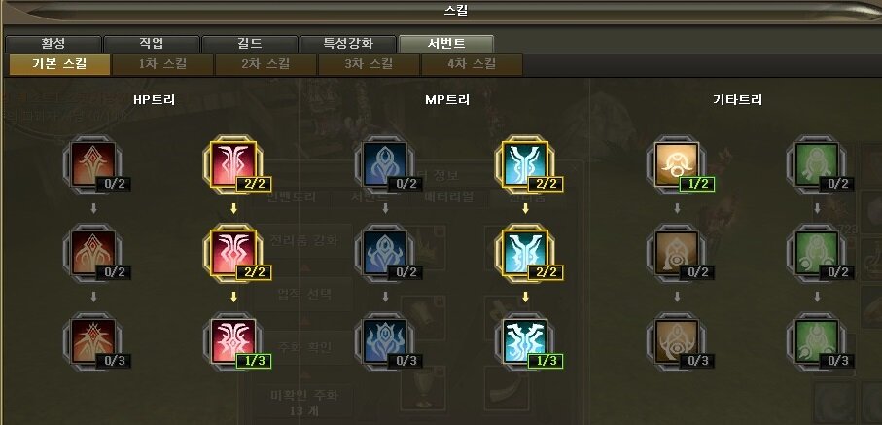Switch to the 길드 tab
The height and width of the screenshot is (425, 882).
click(250, 44)
